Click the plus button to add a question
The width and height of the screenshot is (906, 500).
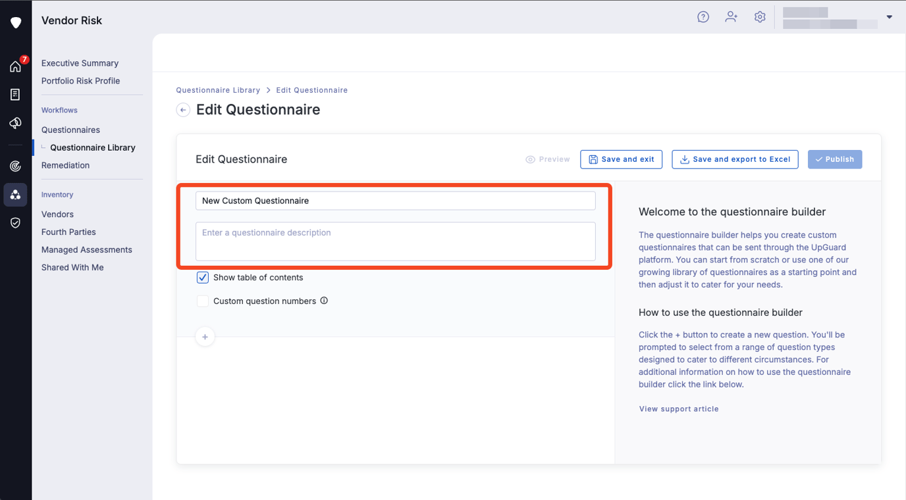[205, 336]
